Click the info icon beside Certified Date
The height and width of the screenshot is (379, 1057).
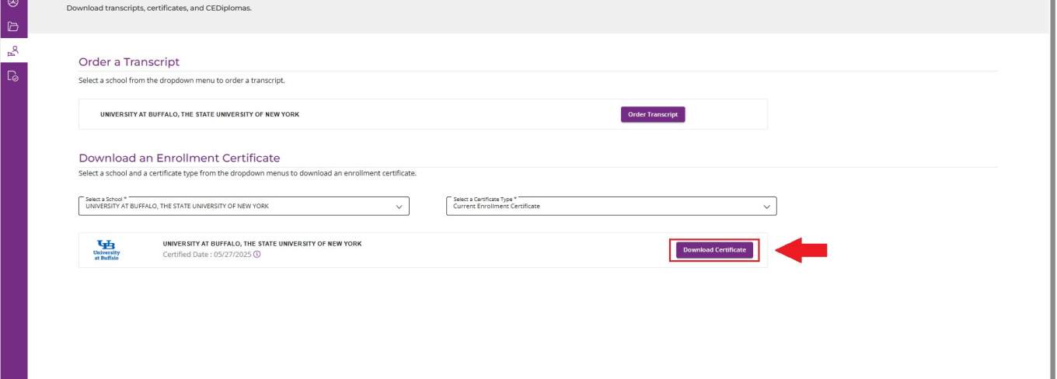coord(257,254)
